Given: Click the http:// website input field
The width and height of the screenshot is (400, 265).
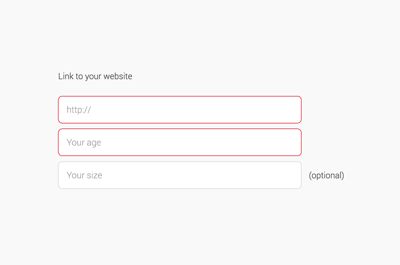Looking at the screenshot, I should (179, 109).
